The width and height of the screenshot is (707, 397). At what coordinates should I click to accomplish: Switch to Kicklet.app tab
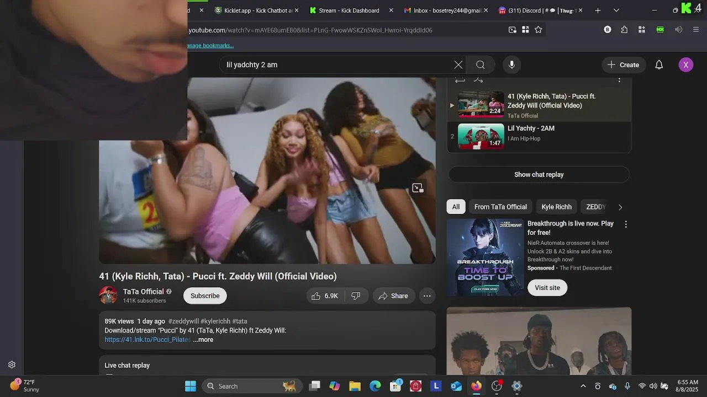click(257, 10)
